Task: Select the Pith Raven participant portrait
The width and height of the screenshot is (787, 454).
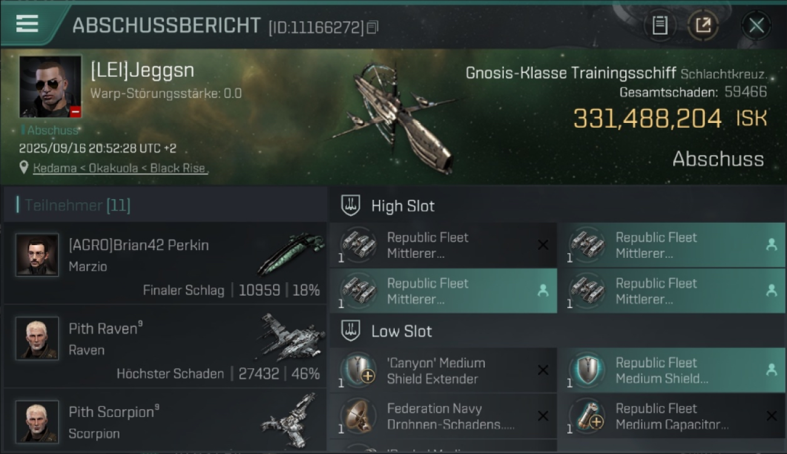Action: [37, 338]
